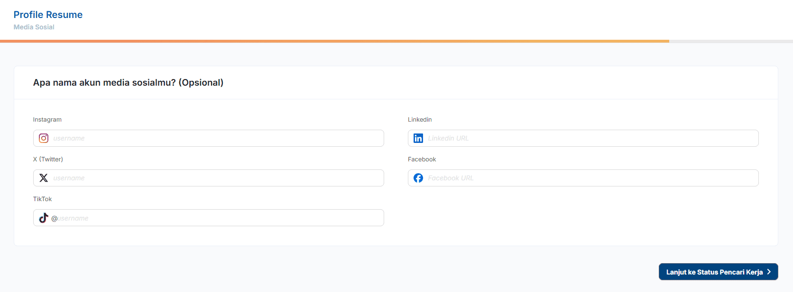The width and height of the screenshot is (793, 292).
Task: Click the TikTok field label
Action: coord(42,199)
